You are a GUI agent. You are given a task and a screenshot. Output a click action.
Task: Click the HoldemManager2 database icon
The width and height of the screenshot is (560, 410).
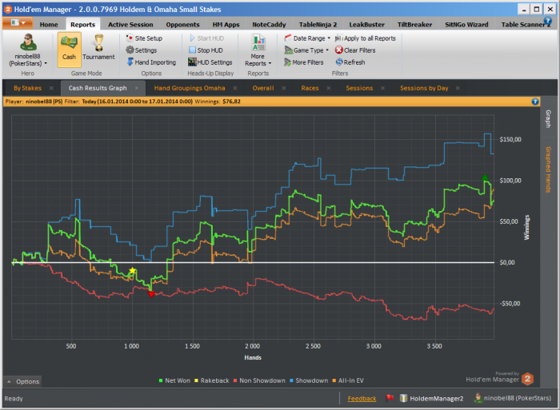(403, 398)
